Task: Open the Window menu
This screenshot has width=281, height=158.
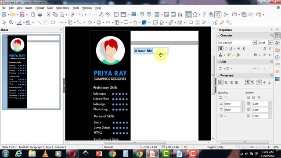Action: pos(87,8)
